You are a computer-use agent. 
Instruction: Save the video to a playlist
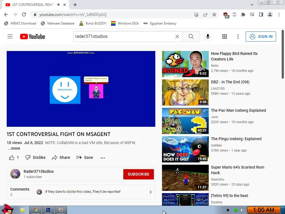pyautogui.click(x=85, y=158)
